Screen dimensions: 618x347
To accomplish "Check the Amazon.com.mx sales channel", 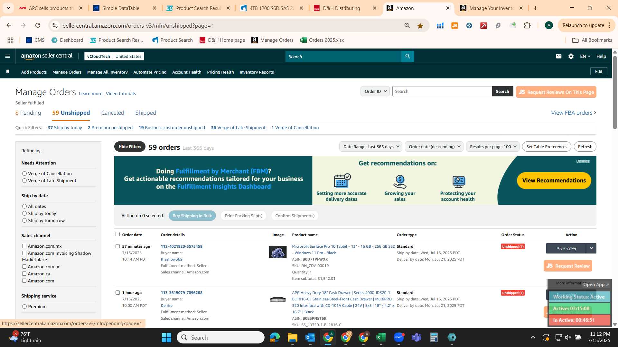I will click(24, 246).
